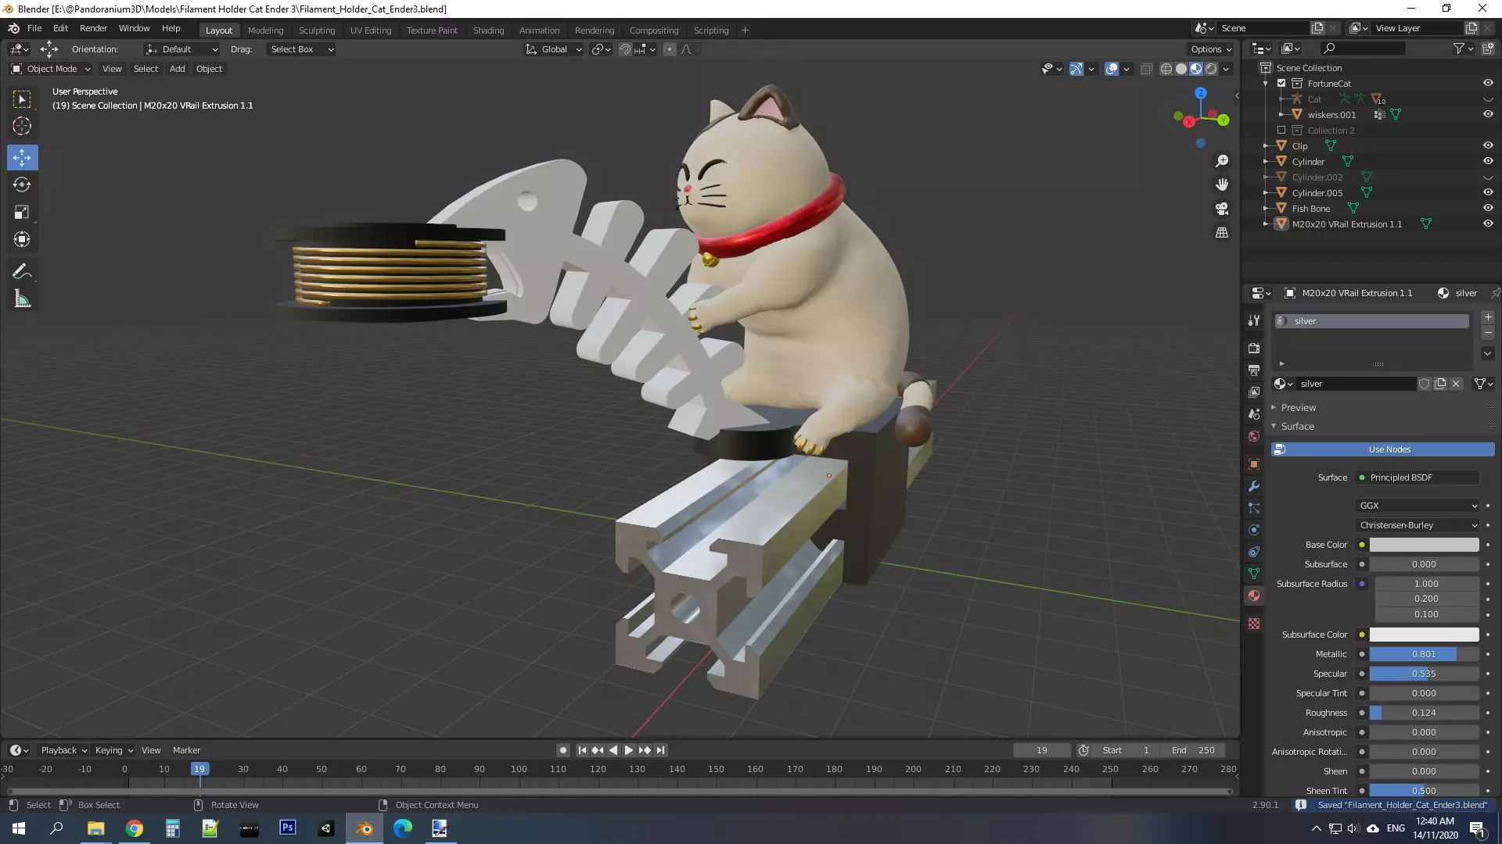Select the Scale tool
Viewport: 1502px width, 844px height.
(22, 213)
